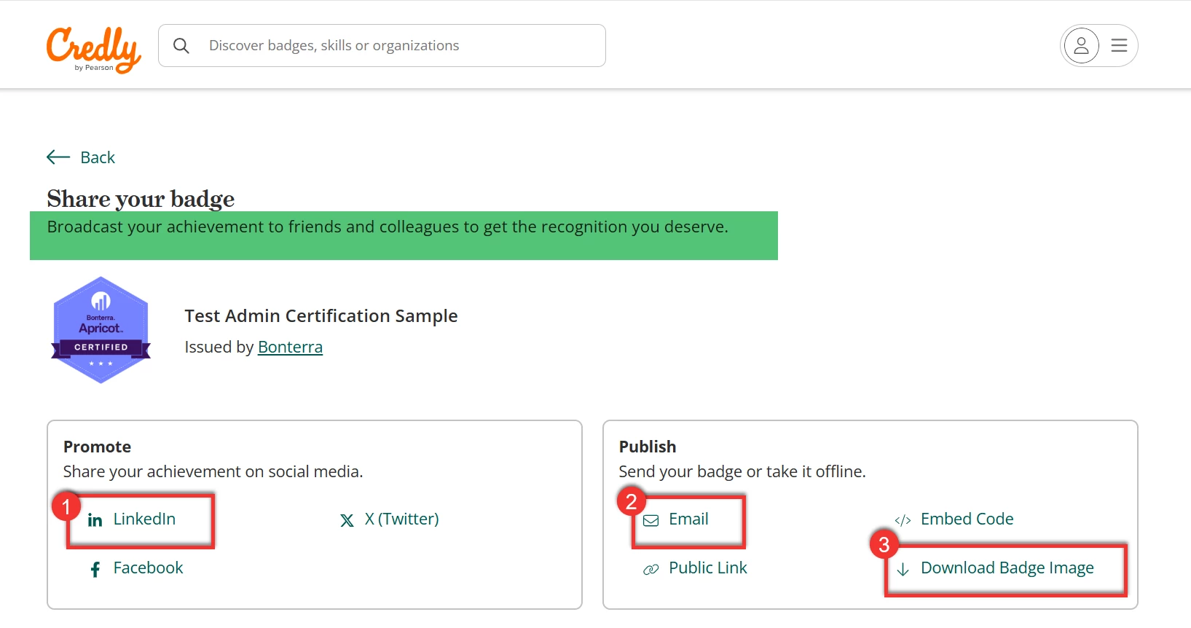Share badge via LinkedIn link
The width and height of the screenshot is (1191, 628).
coord(144,519)
